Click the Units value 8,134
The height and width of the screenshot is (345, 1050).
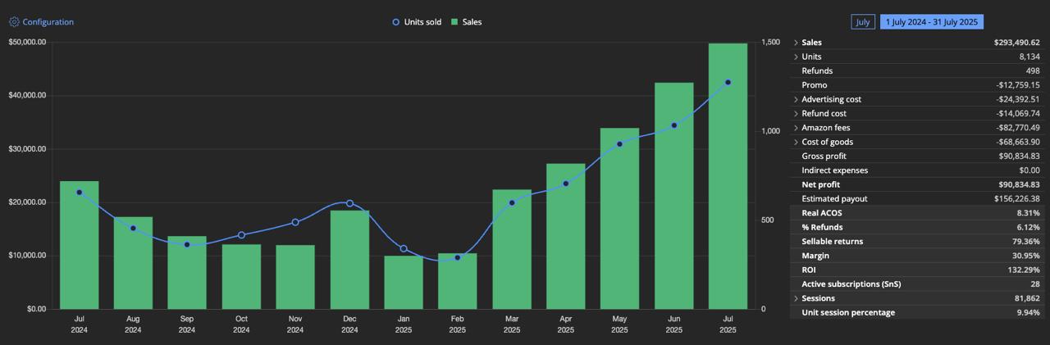point(1029,57)
